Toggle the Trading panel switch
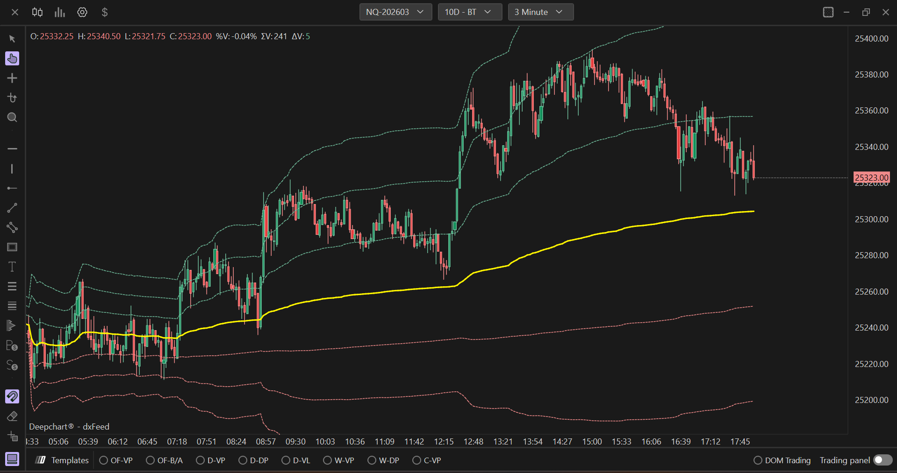The image size is (897, 473). click(882, 460)
